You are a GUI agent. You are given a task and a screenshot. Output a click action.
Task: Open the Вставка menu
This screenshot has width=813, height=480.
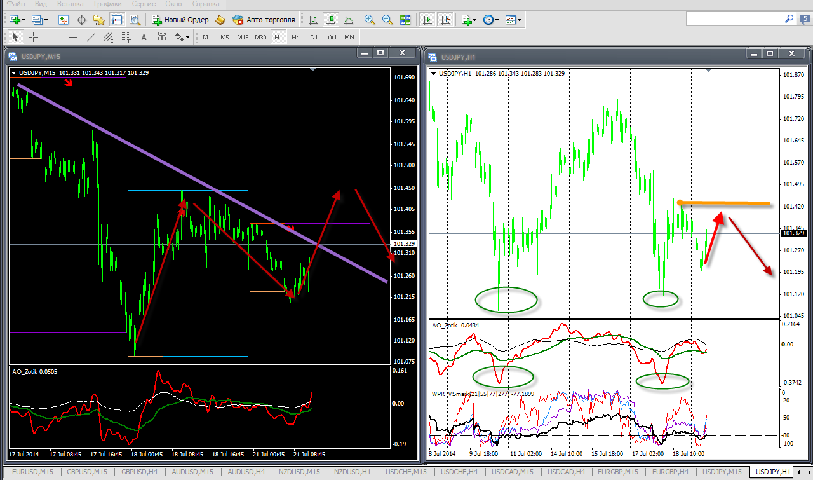coord(70,4)
